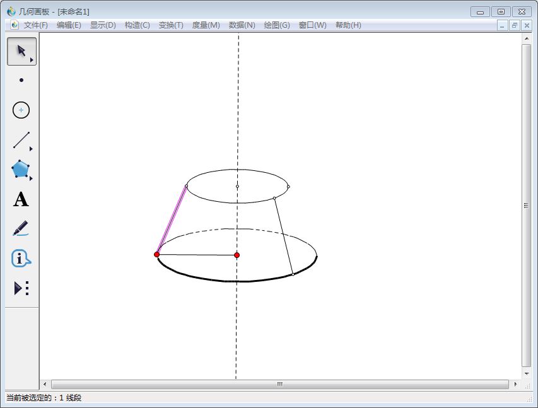538x408 pixels.
Task: Select the Marker pen tool
Action: pos(21,228)
